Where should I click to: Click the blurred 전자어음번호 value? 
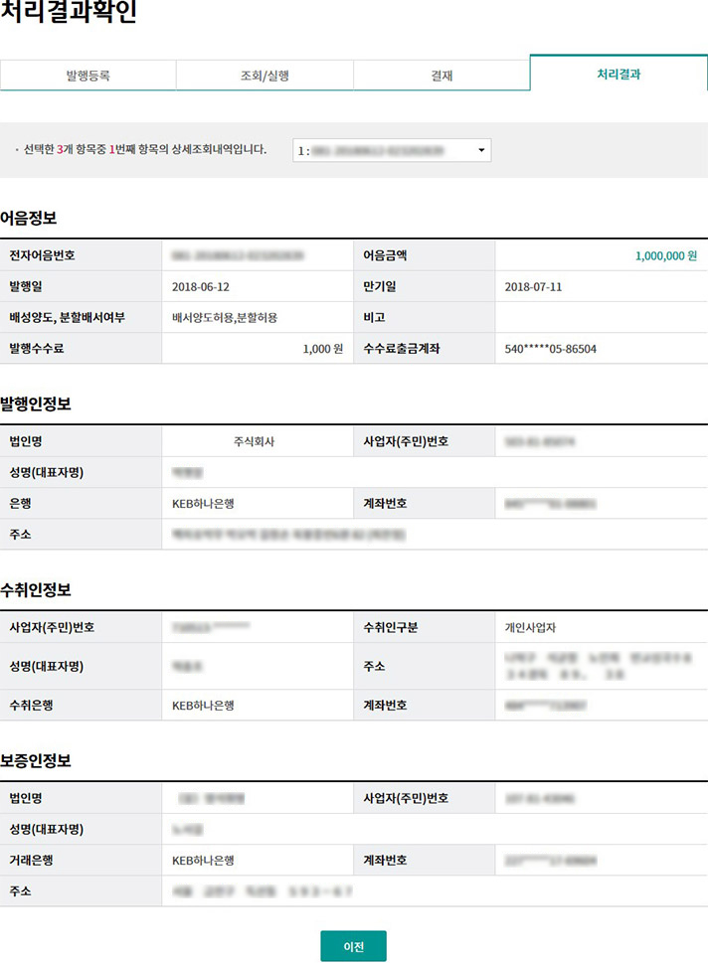pos(239,255)
